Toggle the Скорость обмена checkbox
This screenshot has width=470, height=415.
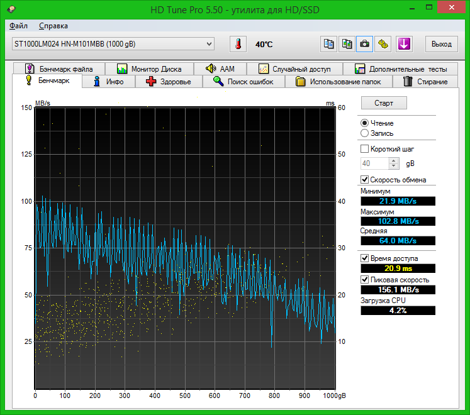click(365, 180)
